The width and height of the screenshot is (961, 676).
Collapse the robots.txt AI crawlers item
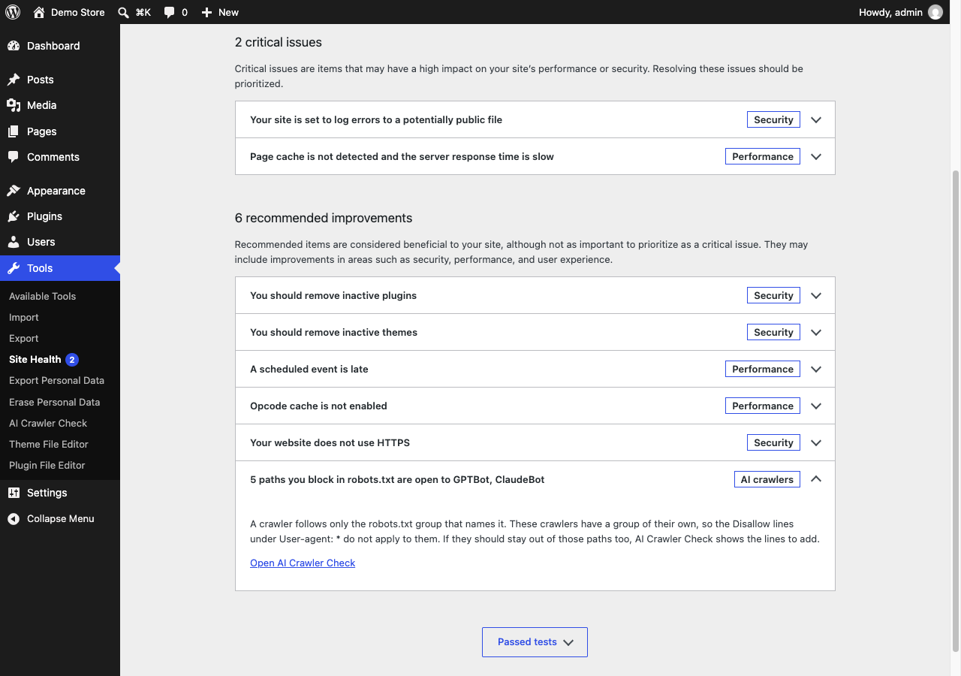[535, 479]
